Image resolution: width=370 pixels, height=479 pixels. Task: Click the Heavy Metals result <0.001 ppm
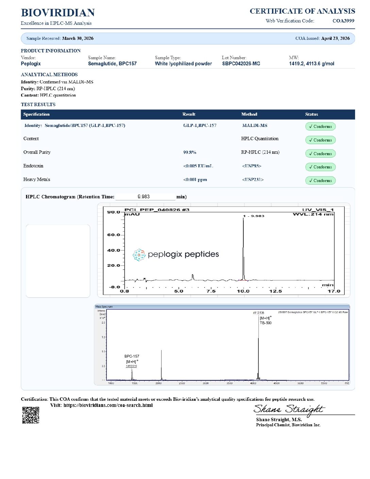click(x=195, y=180)
